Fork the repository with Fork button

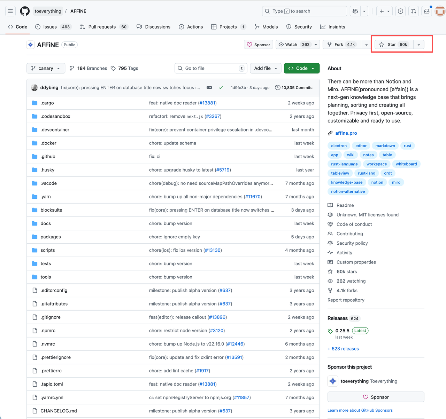pyautogui.click(x=342, y=45)
